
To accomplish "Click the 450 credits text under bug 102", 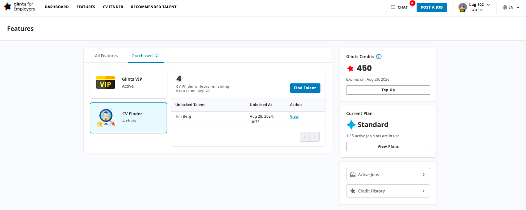I will pos(479,11).
